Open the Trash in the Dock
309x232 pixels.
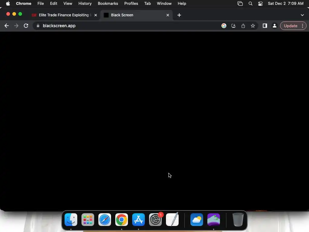238,220
